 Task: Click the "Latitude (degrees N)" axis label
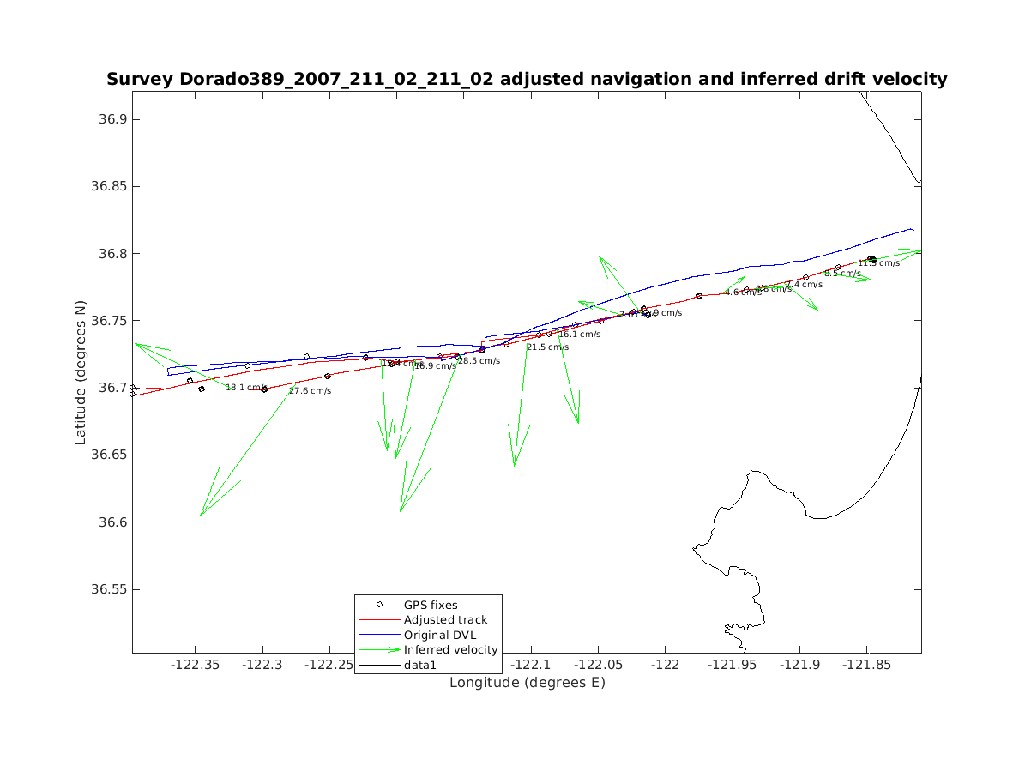81,371
